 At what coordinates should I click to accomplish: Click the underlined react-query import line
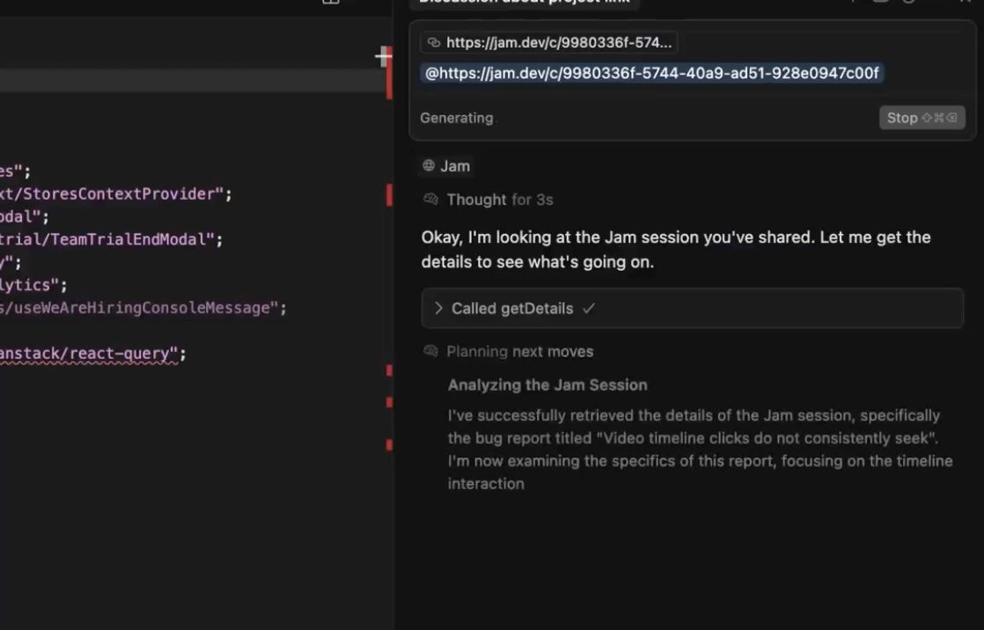pos(93,354)
